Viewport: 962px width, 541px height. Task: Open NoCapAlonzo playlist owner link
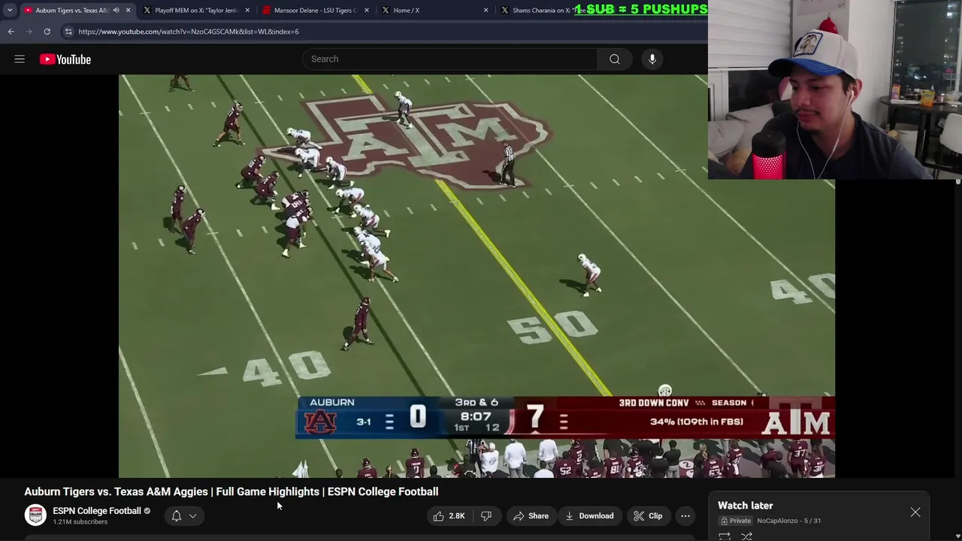point(777,521)
